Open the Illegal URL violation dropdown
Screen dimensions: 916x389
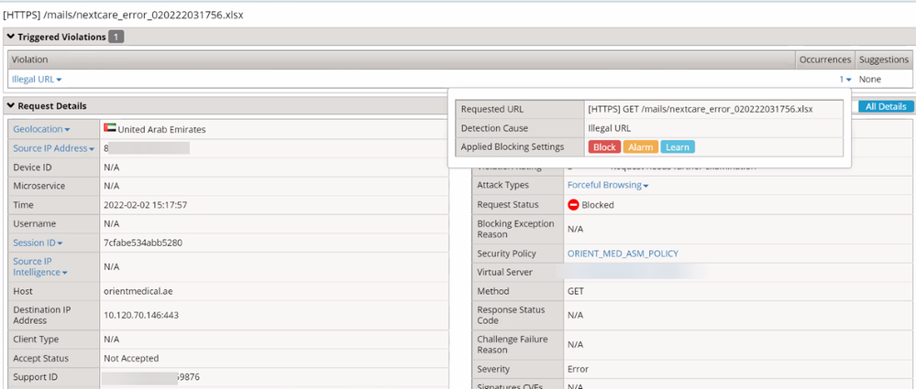(x=37, y=80)
